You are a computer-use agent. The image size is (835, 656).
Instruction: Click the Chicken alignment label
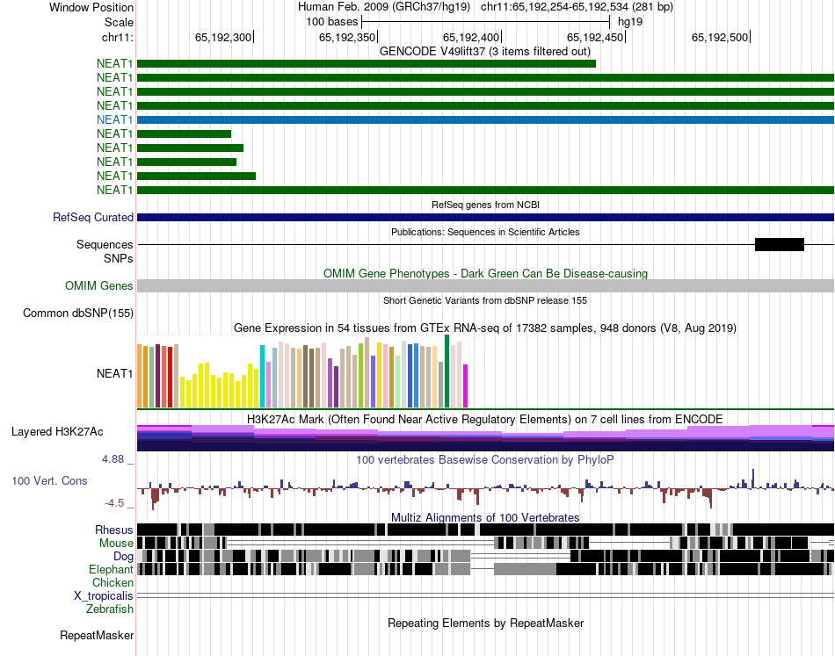(113, 583)
